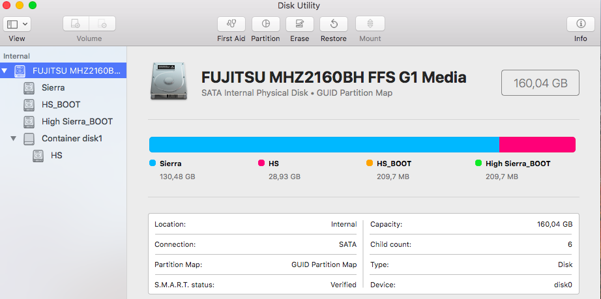601x299 pixels.
Task: Click the 28,93 GB HS size text
Action: (x=284, y=177)
